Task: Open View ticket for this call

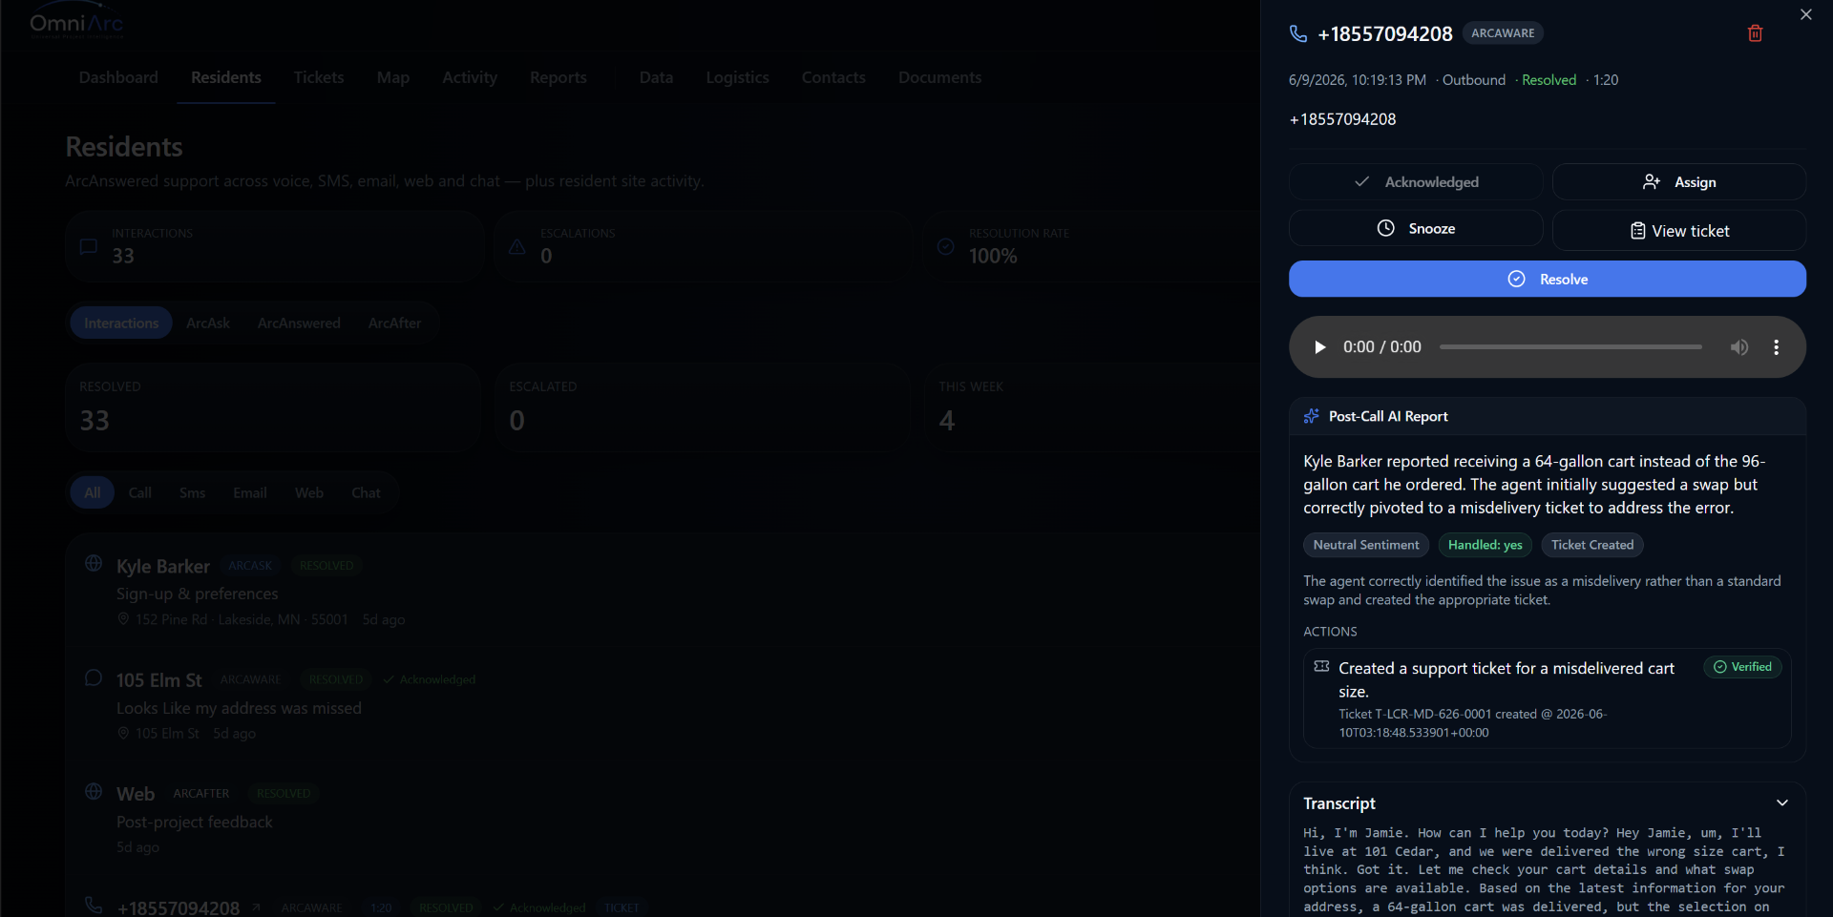Action: pos(1679,230)
